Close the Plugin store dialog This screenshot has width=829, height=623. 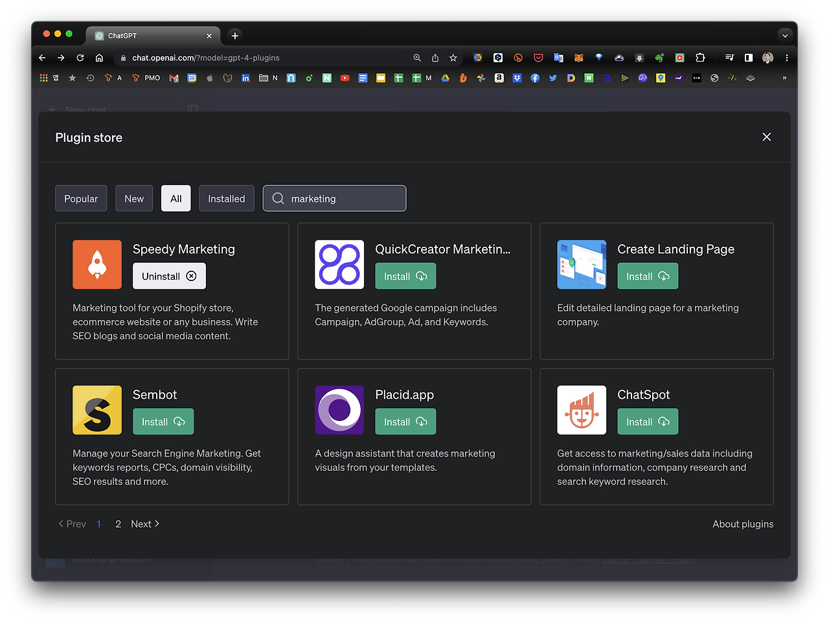[x=767, y=137]
